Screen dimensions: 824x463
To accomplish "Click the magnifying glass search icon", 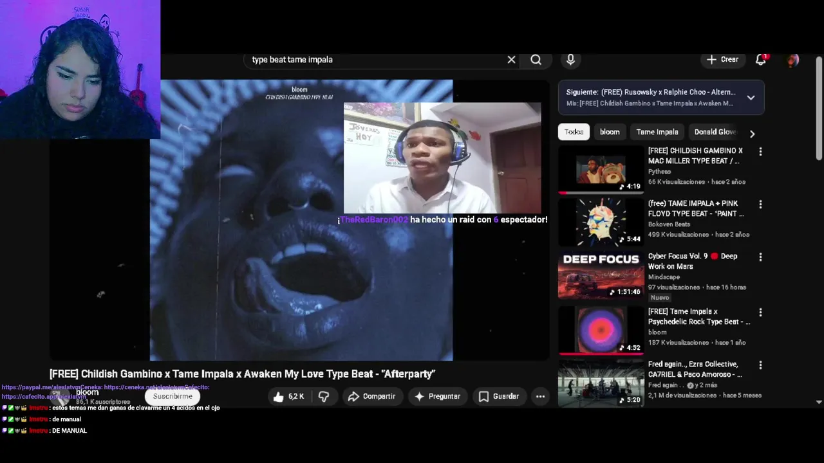I will 536,60.
